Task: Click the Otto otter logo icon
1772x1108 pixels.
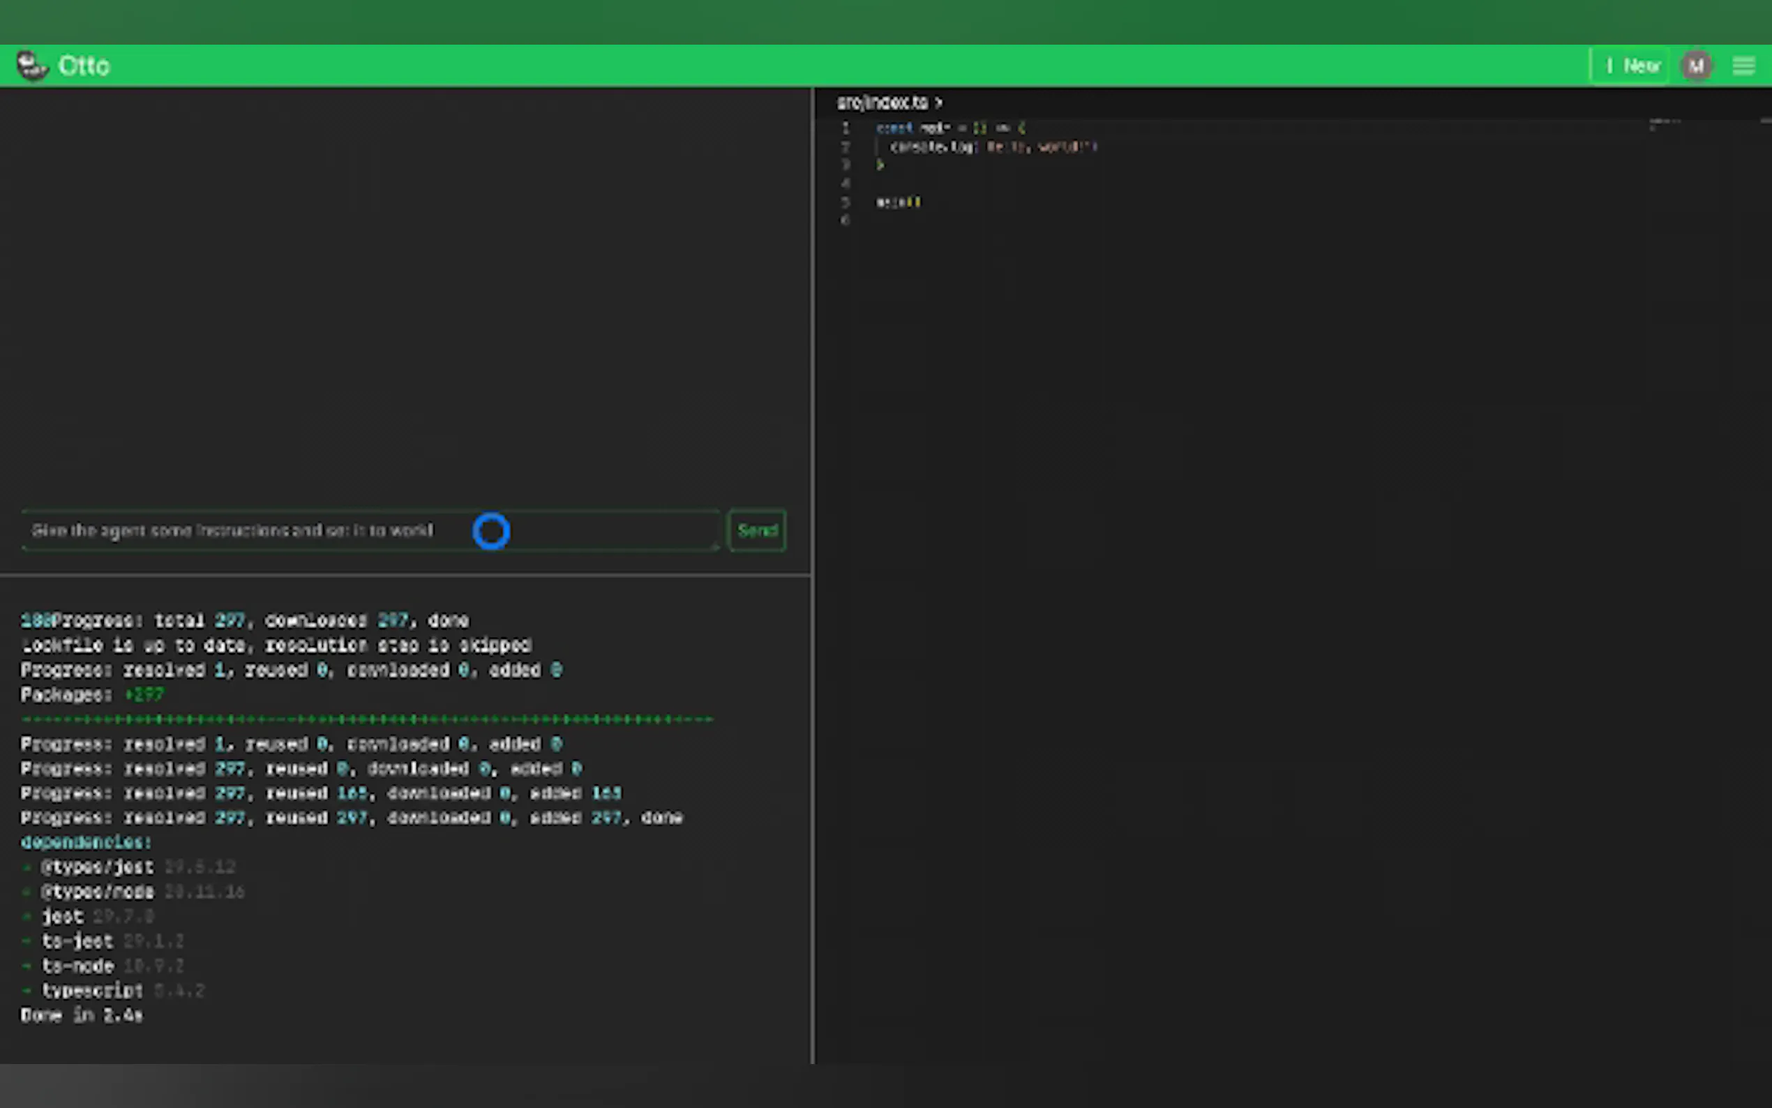Action: coord(31,66)
